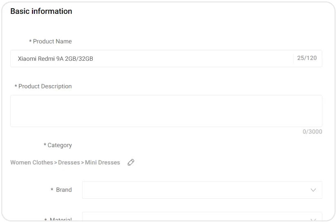Viewport: 336px width, 222px height.
Task: Select the Dresses category breadcrumb
Action: (69, 163)
